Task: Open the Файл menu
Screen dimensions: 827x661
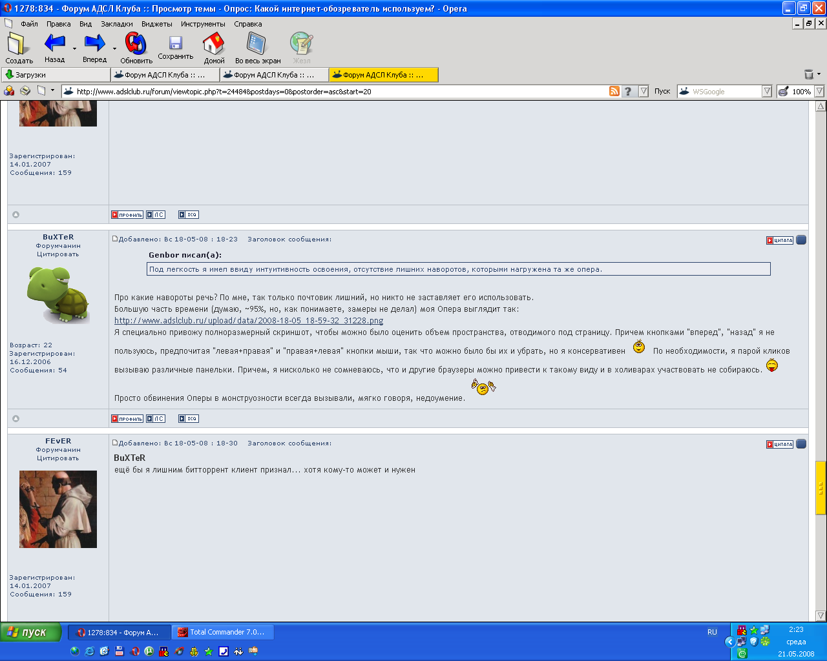Action: coord(29,24)
